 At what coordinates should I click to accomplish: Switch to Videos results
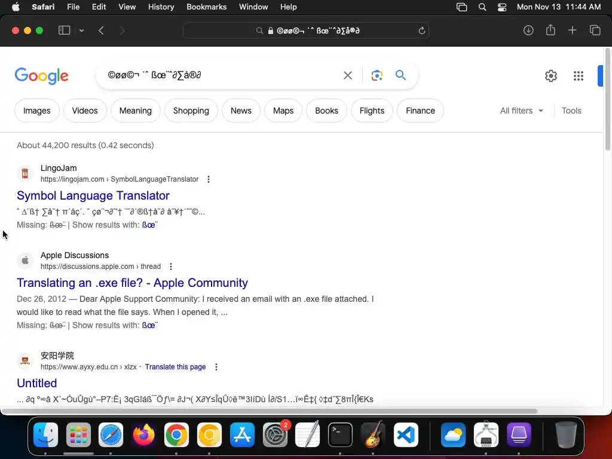point(85,111)
